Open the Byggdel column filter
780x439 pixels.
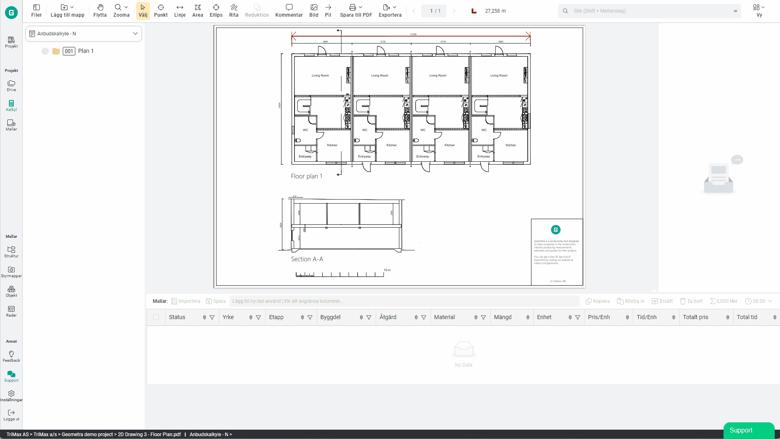pos(369,317)
